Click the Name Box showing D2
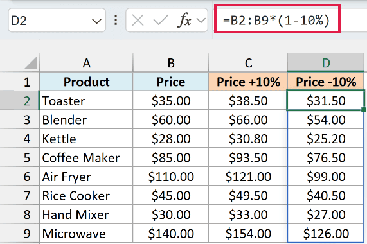 [x=57, y=21]
